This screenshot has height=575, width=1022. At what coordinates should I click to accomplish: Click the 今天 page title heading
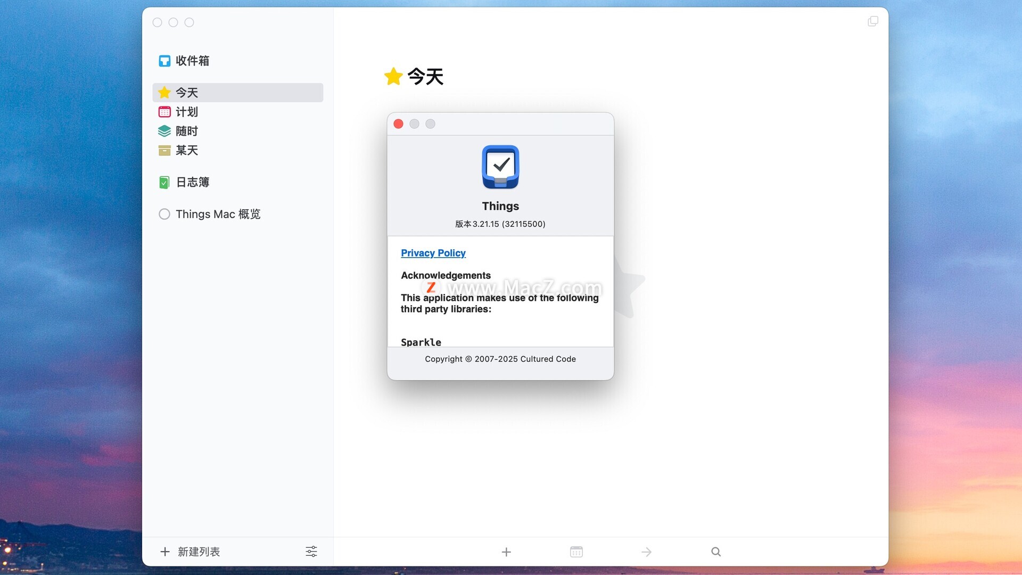click(425, 77)
